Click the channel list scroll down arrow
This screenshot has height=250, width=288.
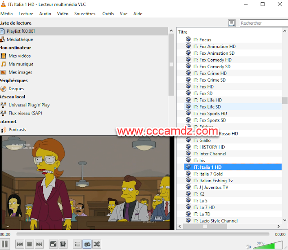click(x=285, y=220)
